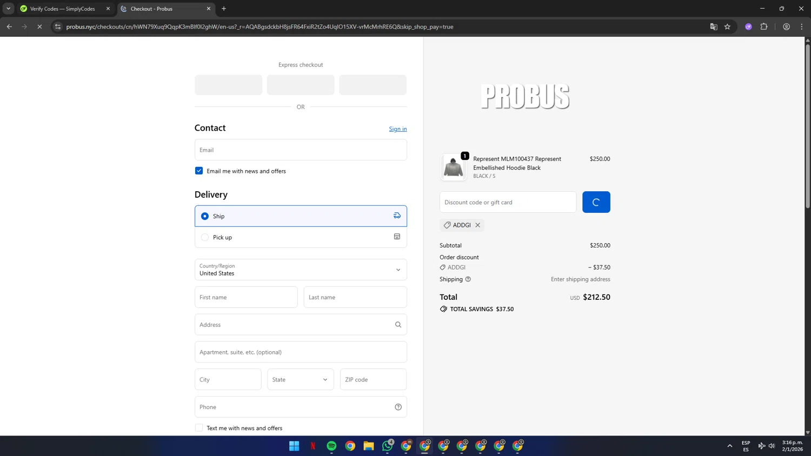The height and width of the screenshot is (456, 811).
Task: Open the Extensions puzzle icon
Action: click(x=764, y=26)
